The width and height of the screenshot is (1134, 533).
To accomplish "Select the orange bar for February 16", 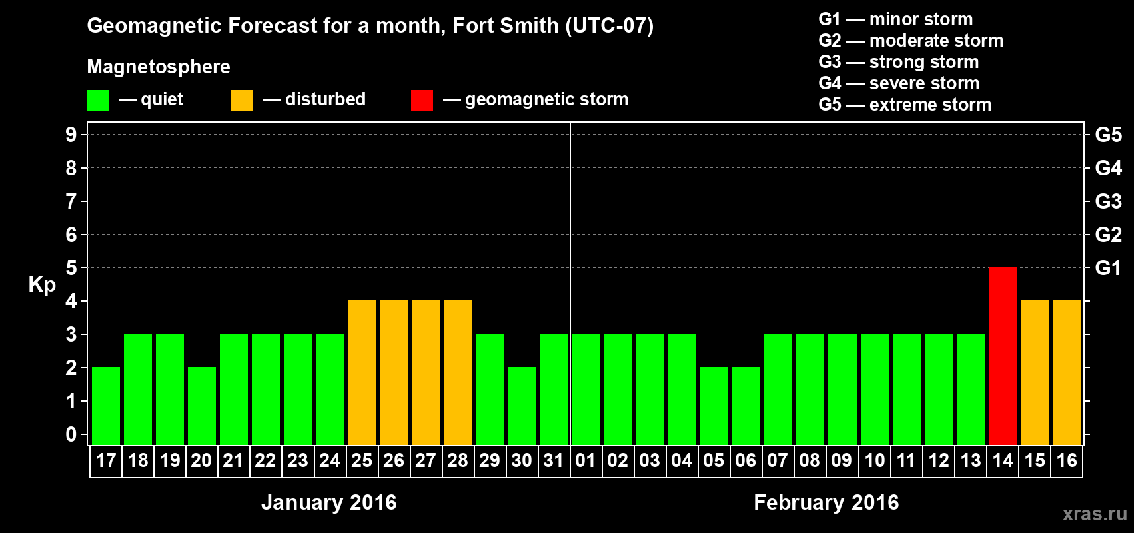I will (x=1067, y=372).
